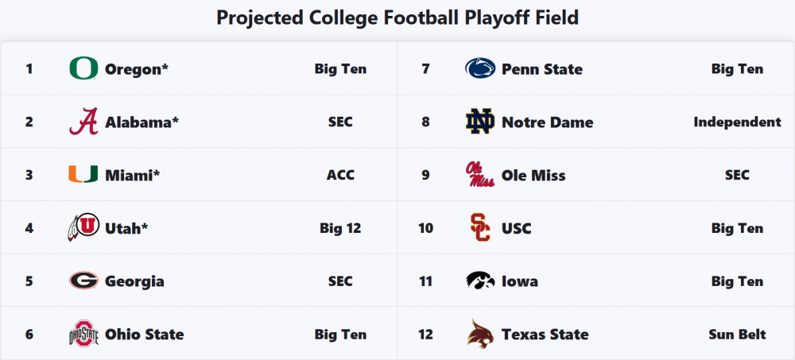The image size is (795, 360).
Task: Select the Texas State Bobcats logo
Action: pos(480,335)
